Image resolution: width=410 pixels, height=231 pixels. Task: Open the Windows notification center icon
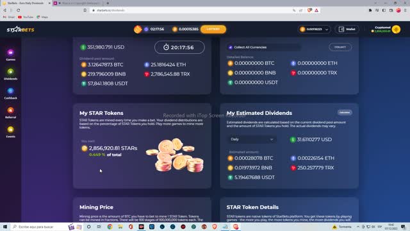point(403,227)
